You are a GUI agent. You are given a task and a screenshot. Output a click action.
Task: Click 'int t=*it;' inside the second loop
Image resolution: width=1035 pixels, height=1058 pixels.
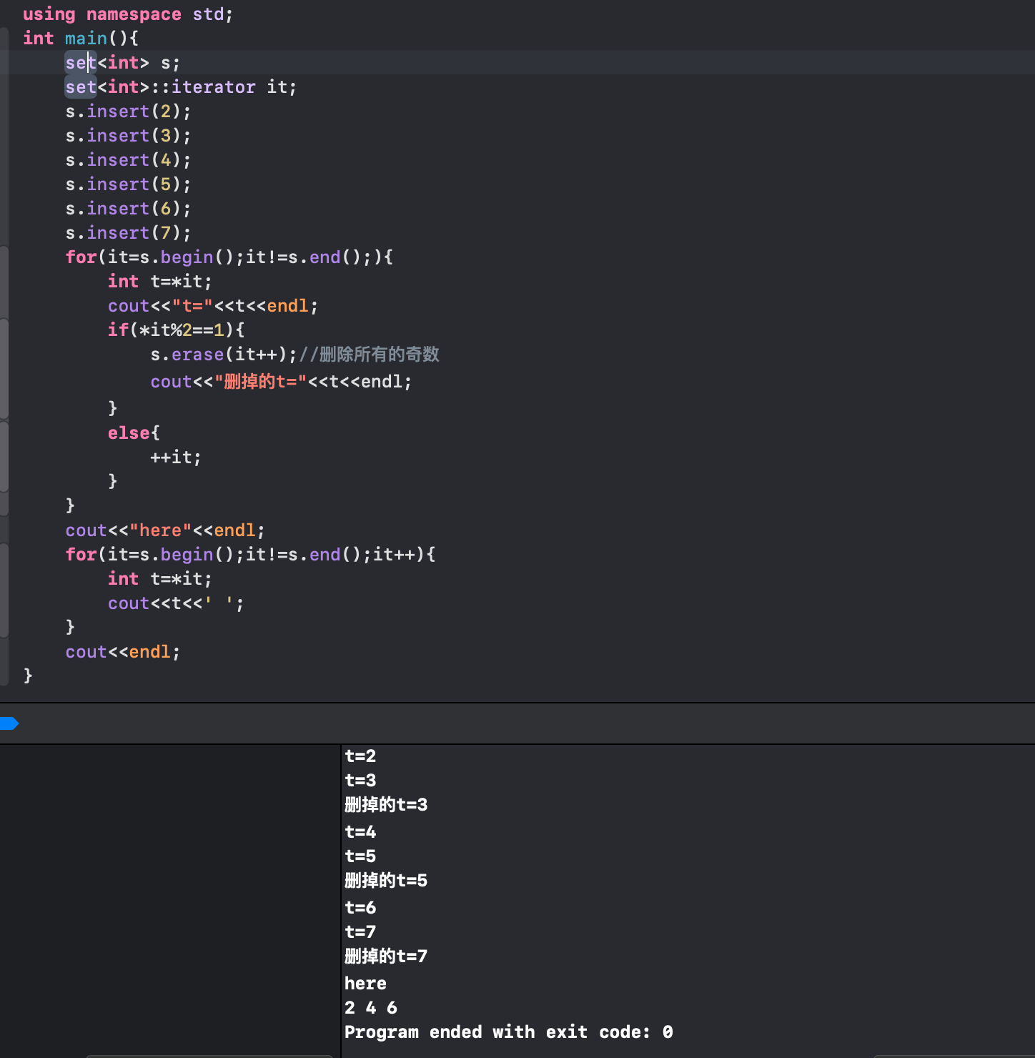160,579
